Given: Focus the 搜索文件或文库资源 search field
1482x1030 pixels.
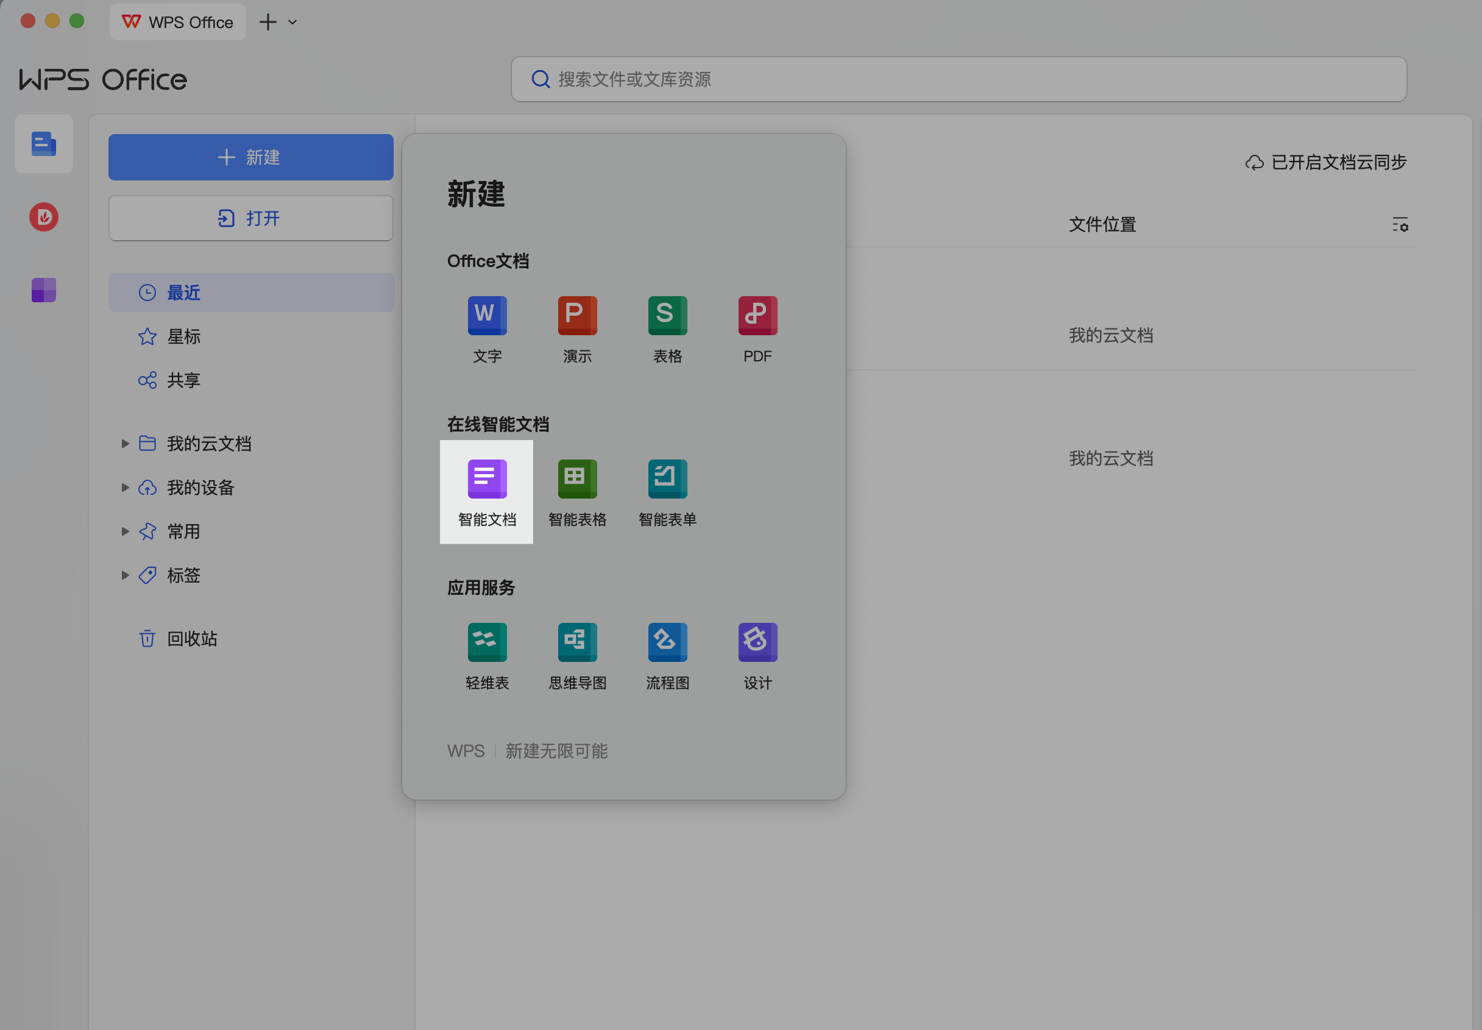Looking at the screenshot, I should pyautogui.click(x=958, y=79).
